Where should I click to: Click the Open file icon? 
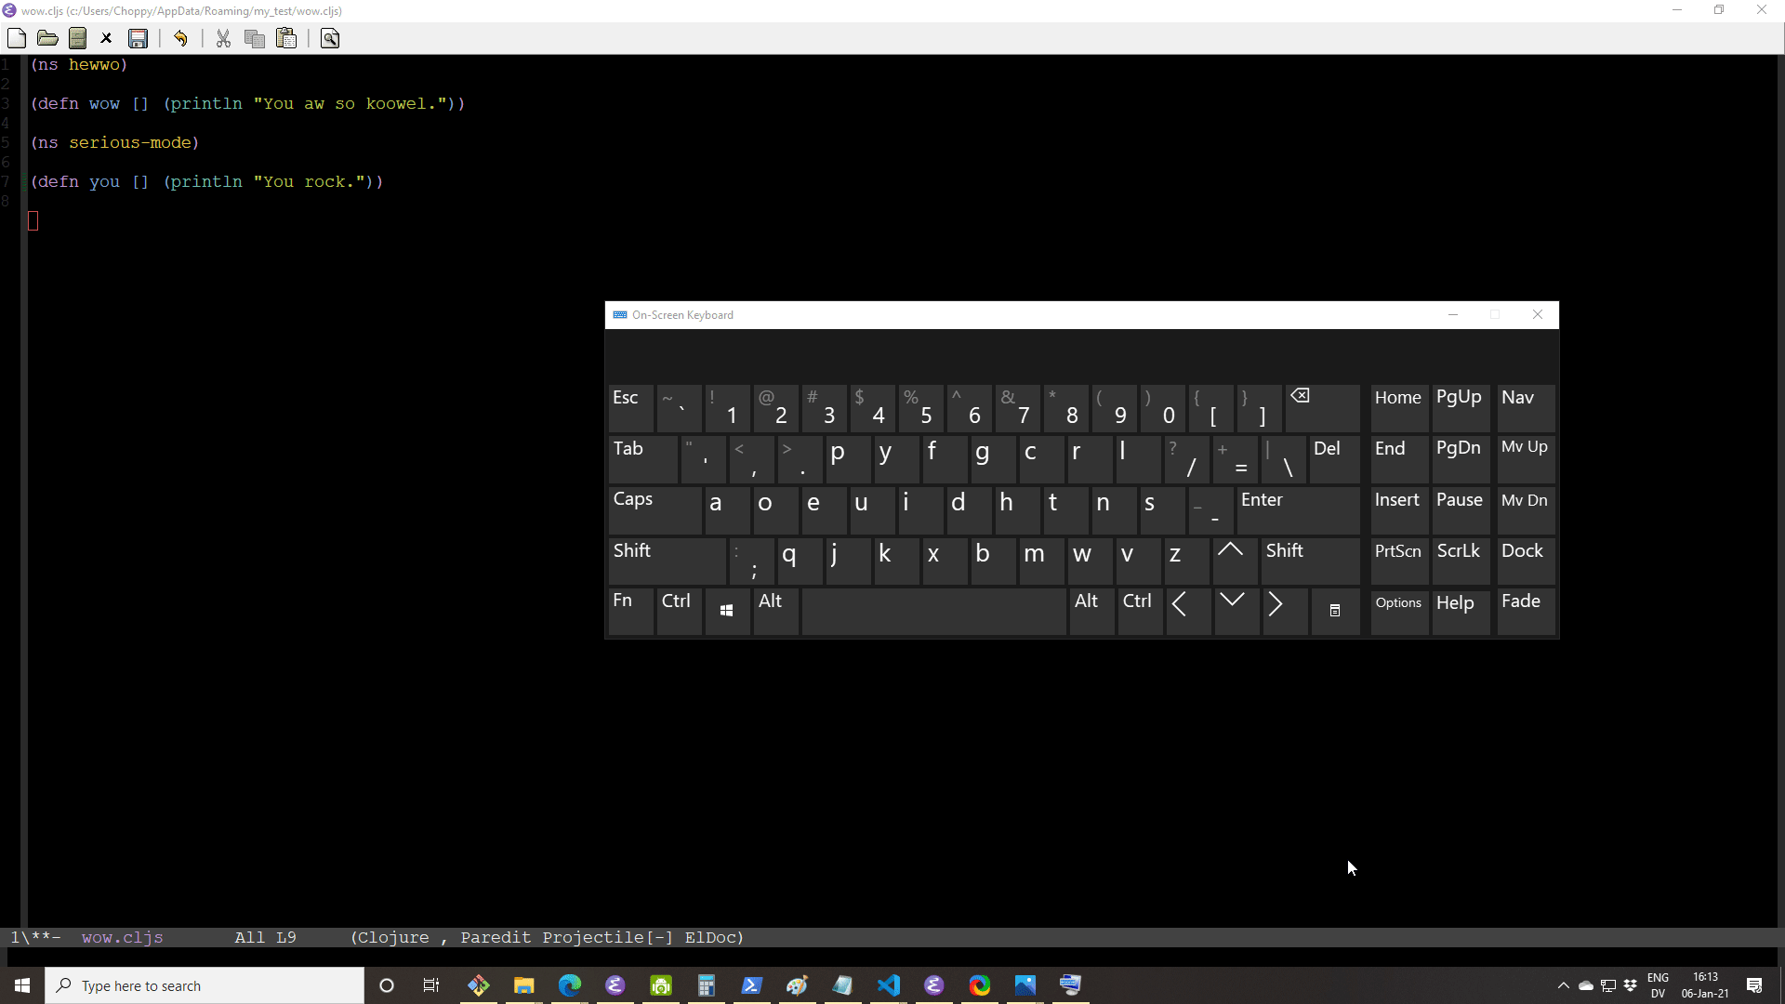(x=47, y=38)
